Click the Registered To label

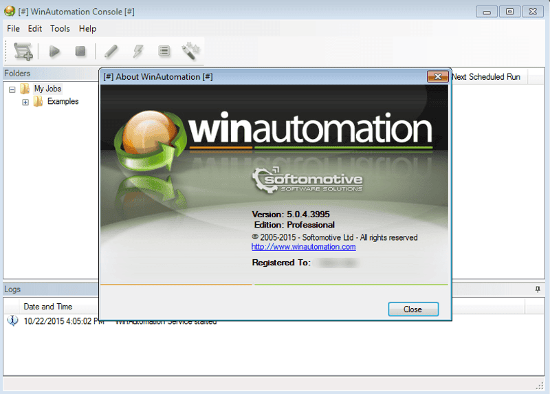[281, 263]
